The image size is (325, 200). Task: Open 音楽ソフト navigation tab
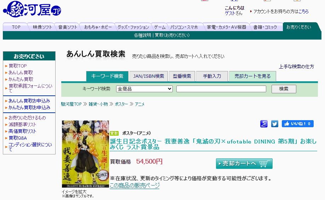(x=68, y=27)
